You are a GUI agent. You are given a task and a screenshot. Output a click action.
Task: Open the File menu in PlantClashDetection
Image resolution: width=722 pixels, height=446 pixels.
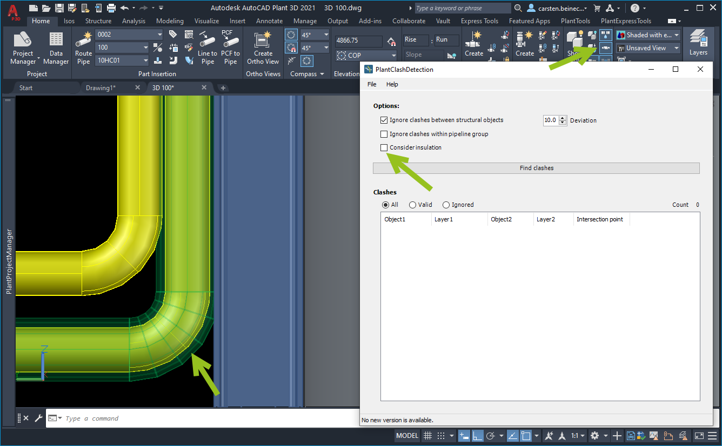[372, 84]
